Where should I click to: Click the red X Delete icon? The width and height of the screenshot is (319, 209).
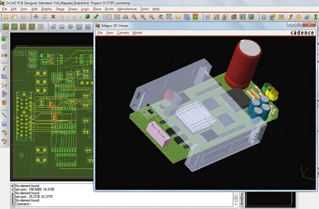pos(53,17)
